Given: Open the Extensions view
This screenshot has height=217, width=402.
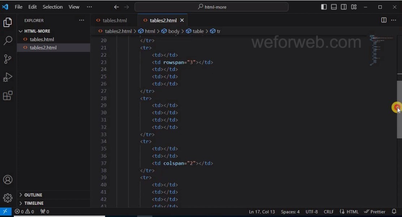Looking at the screenshot, I should 8,96.
